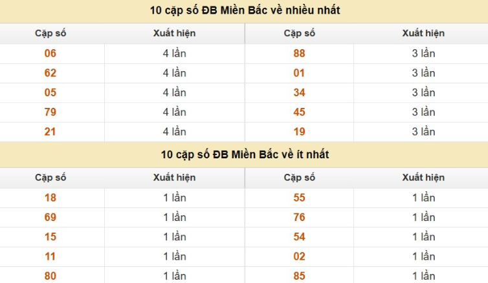The width and height of the screenshot is (488, 283).
Task: Click the "4 lần" count beside pair 06
Action: [x=174, y=54]
